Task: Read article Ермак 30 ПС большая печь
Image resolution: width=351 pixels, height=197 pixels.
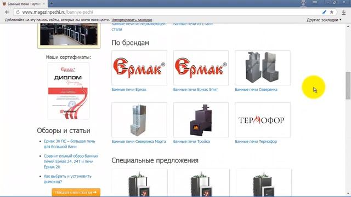Action: (70, 144)
